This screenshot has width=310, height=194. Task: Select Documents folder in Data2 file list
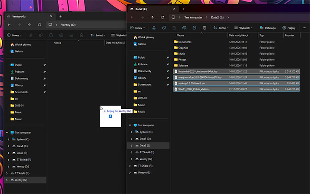click(x=236, y=42)
